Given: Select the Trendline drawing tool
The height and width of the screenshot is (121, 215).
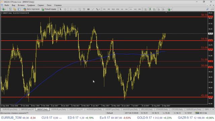Looking at the screenshot, I should (93, 9).
